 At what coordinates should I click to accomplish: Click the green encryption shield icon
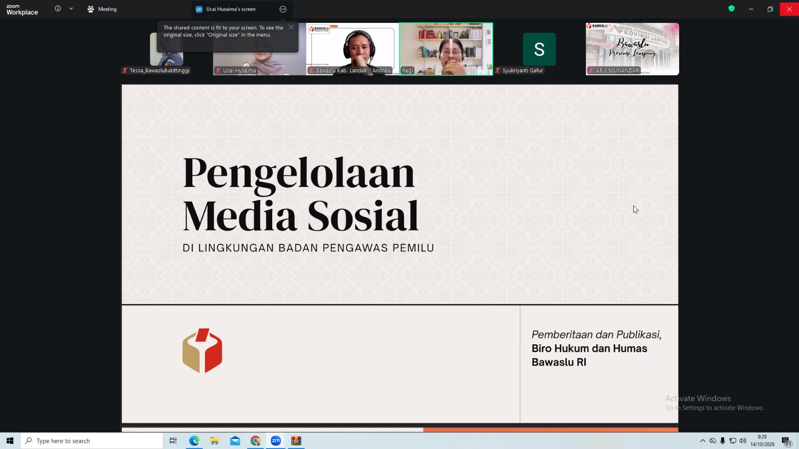[x=732, y=8]
